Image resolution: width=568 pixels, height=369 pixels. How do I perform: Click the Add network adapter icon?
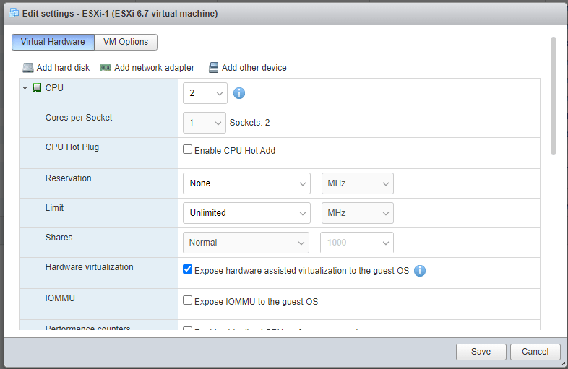point(106,68)
